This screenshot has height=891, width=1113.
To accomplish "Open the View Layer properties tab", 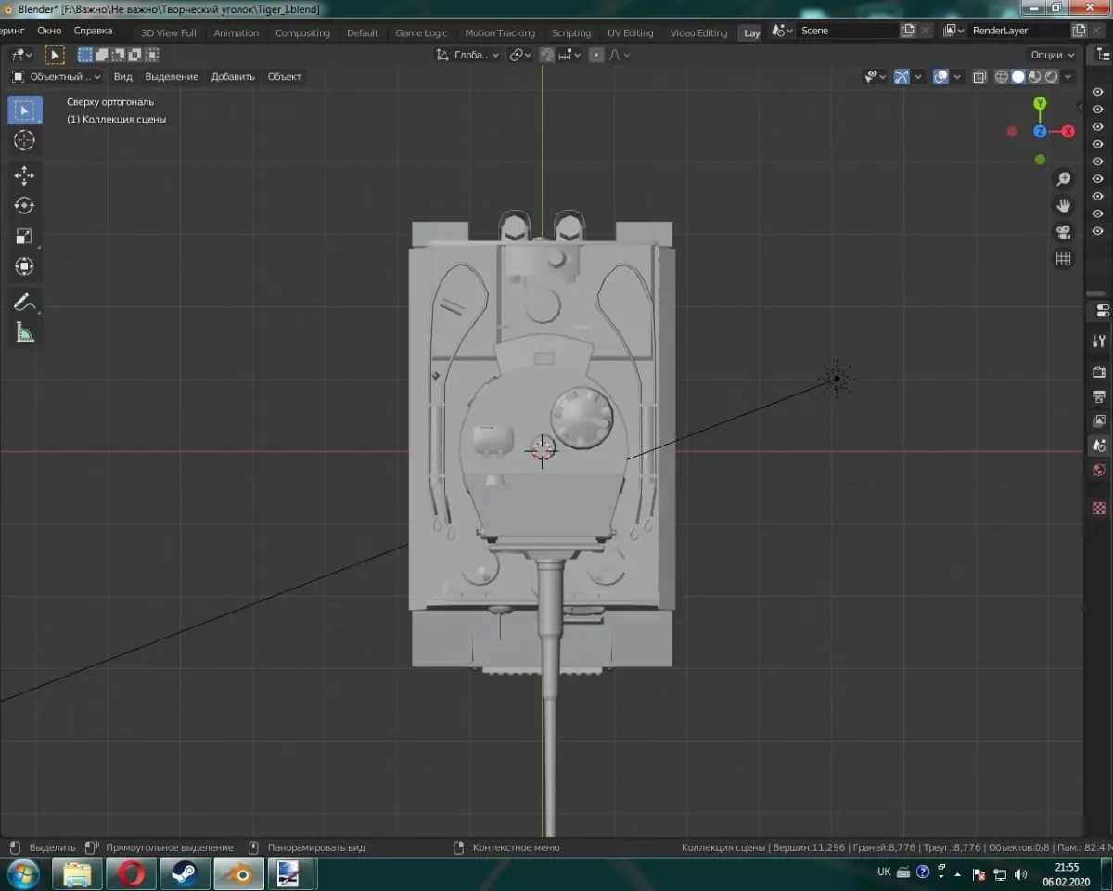I will tap(1100, 420).
